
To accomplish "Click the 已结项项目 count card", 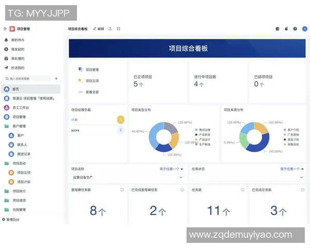I will (x=278, y=82).
